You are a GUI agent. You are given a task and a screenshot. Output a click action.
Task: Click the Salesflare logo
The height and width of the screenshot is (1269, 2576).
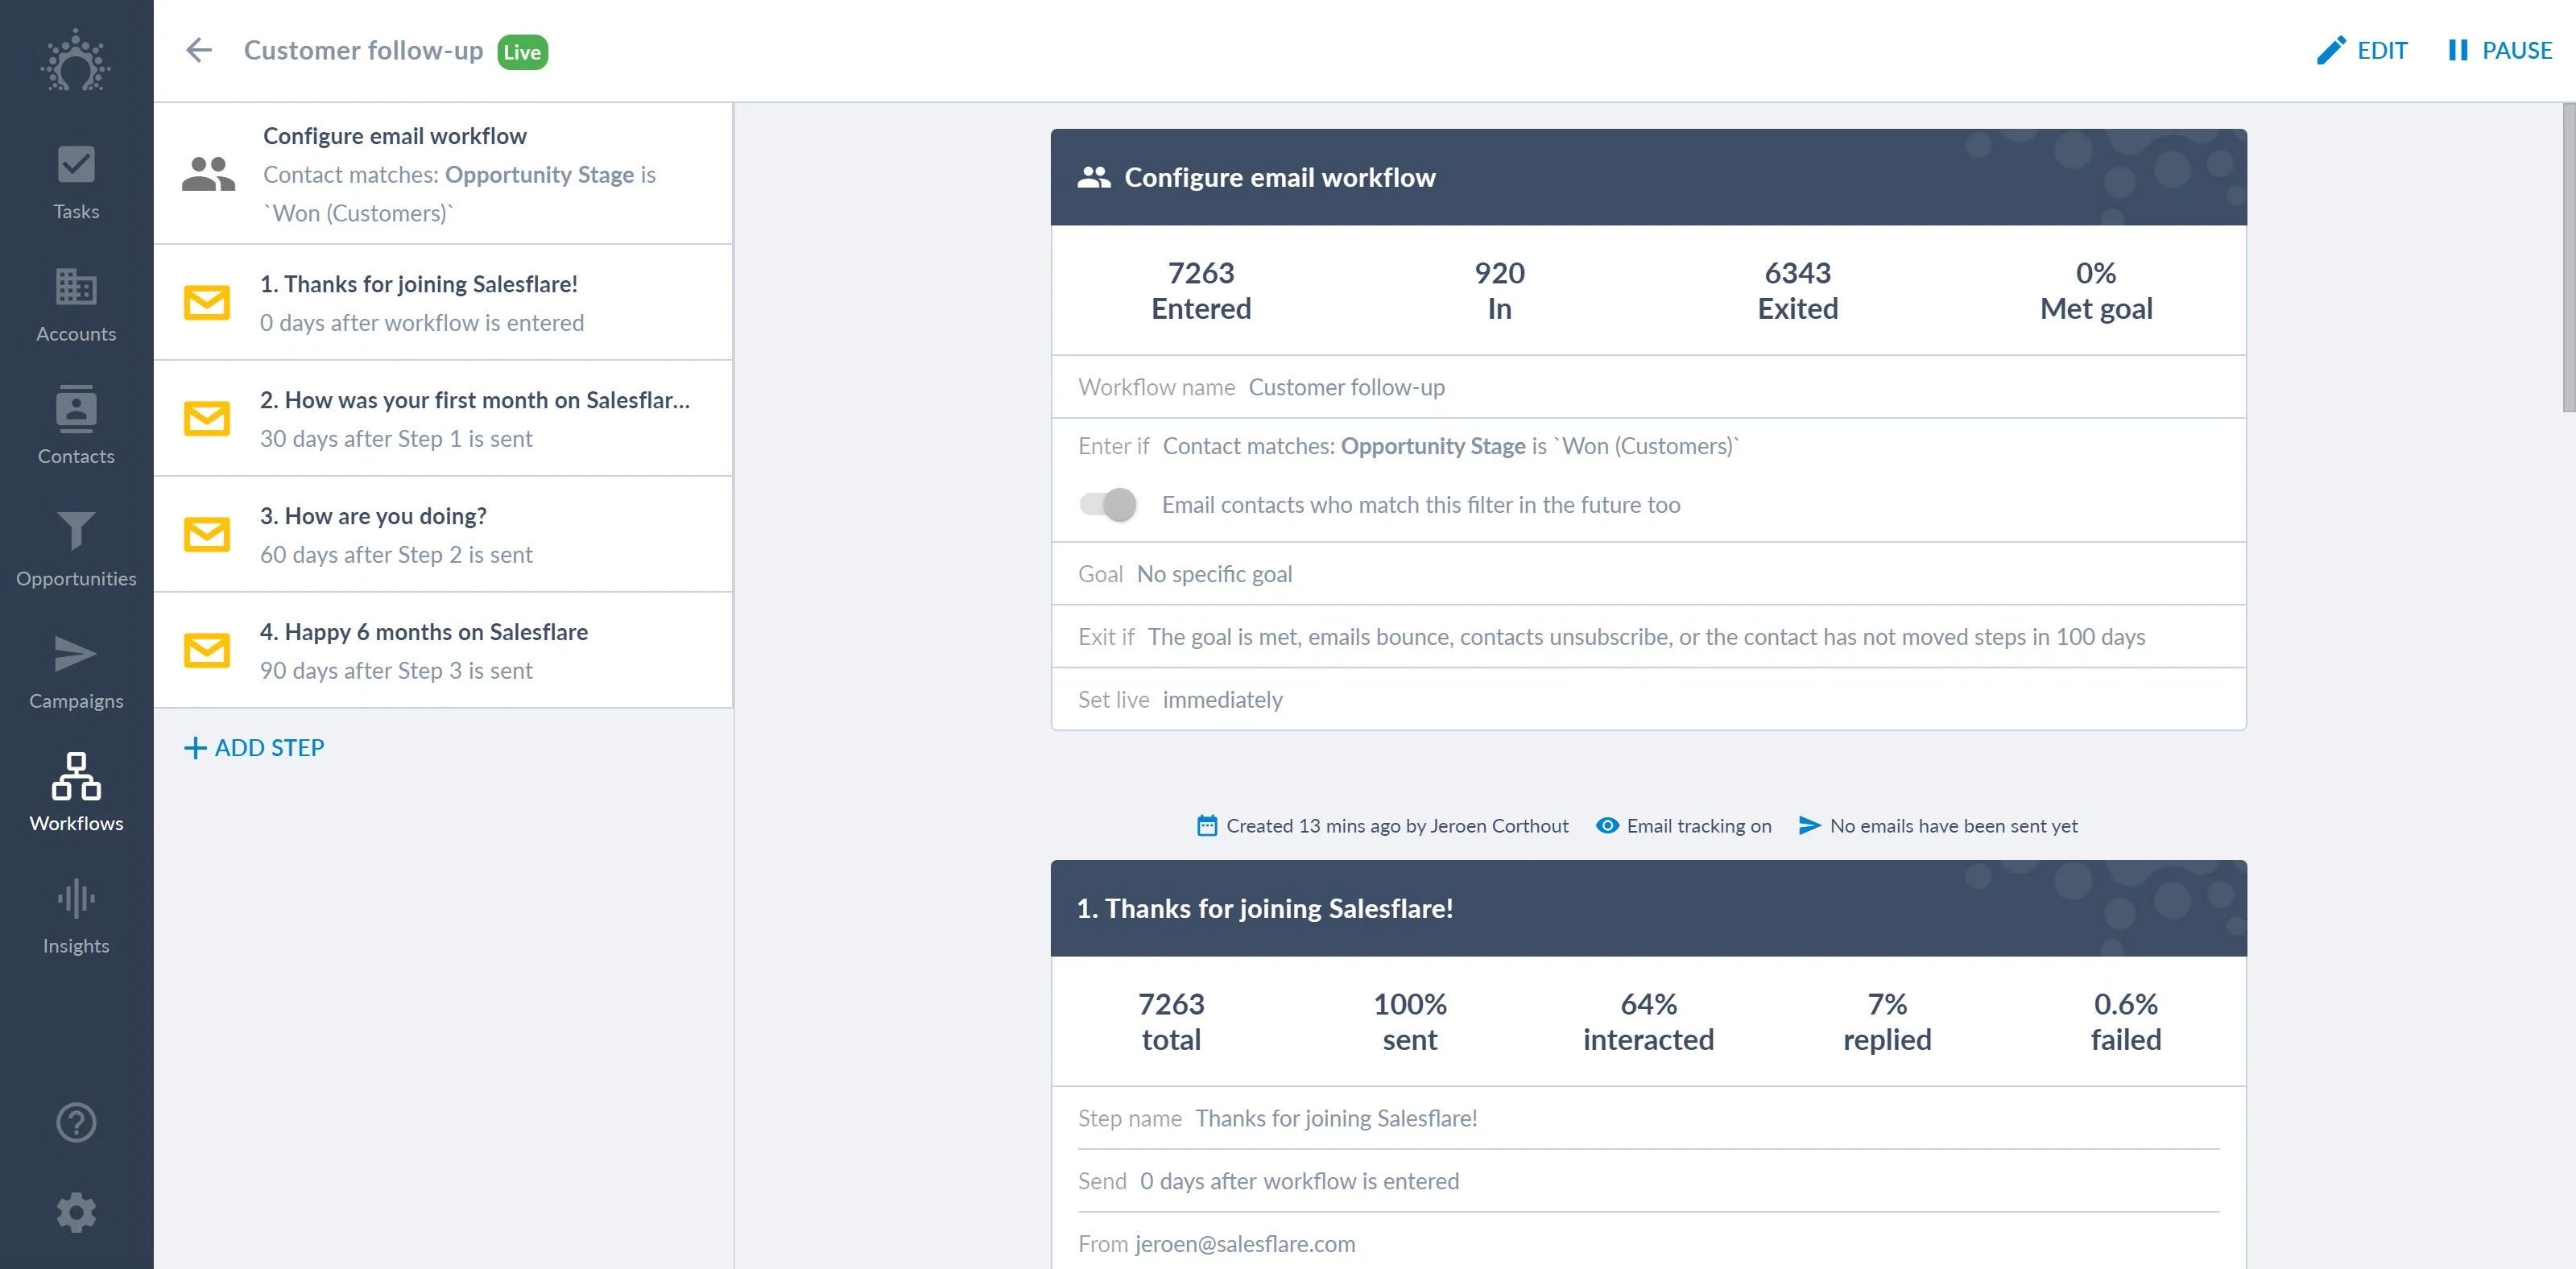tap(75, 62)
